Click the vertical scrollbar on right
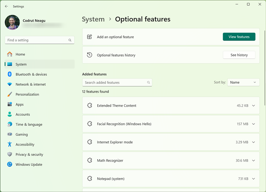 pos(264,68)
